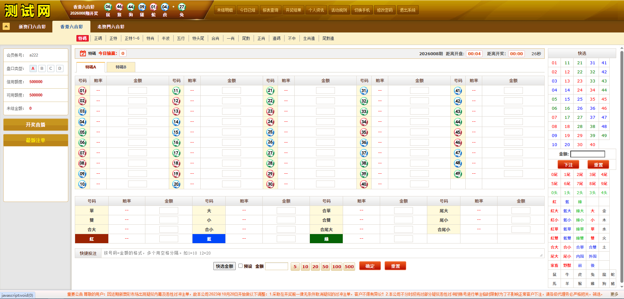Open the 开奖结果 menu
Viewport: 624px width, 299px height.
click(x=293, y=10)
